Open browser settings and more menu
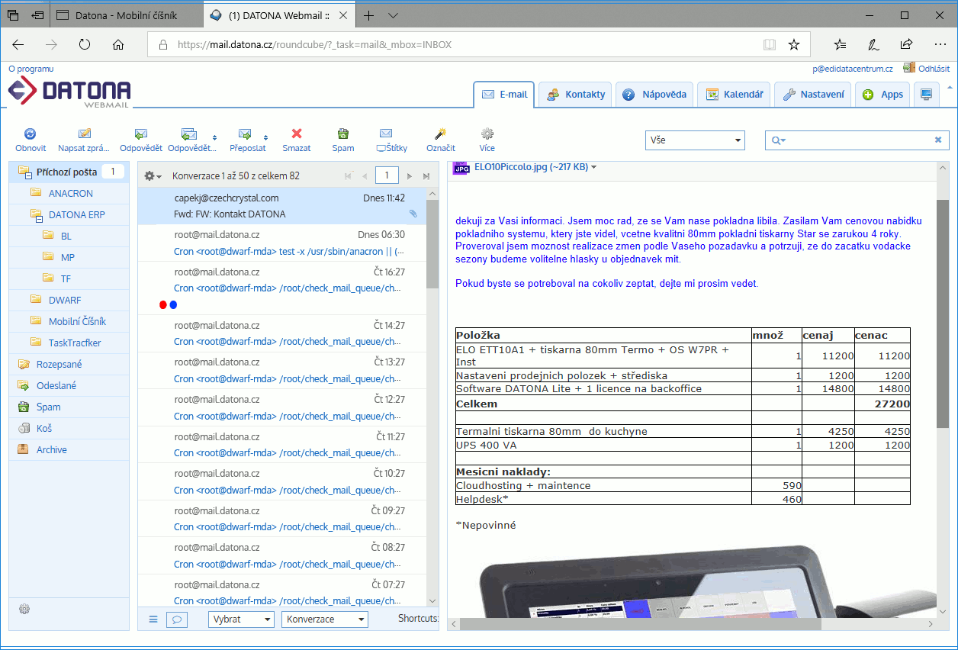This screenshot has height=650, width=958. tap(939, 45)
